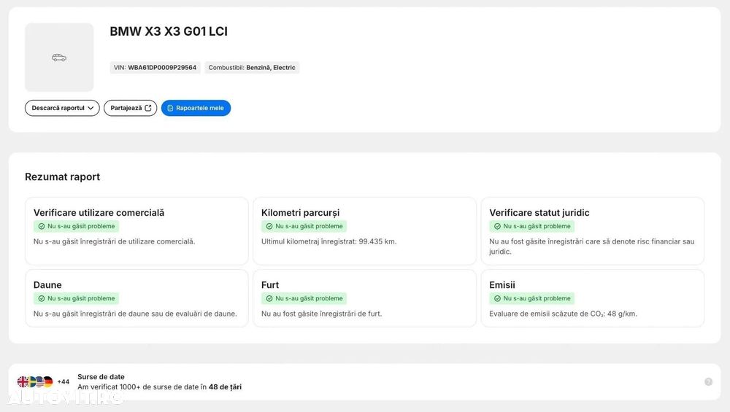730x412 pixels.
Task: Click status badge under Emisii
Action: pyautogui.click(x=532, y=298)
